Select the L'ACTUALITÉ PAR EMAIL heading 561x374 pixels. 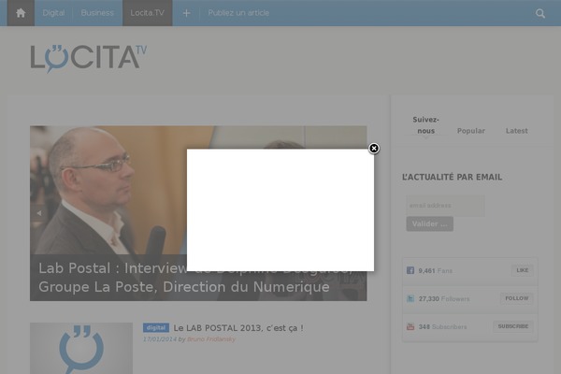coord(452,177)
